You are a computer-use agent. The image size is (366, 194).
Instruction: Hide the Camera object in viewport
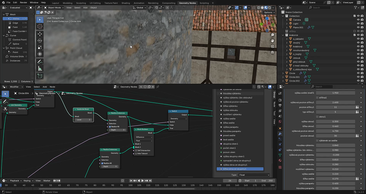click(x=358, y=20)
